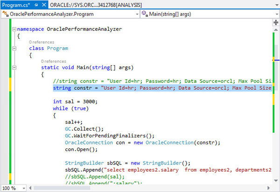The image size is (280, 192).
Task: Click the method icon beside Main(string[] args)
Action: pos(145,14)
